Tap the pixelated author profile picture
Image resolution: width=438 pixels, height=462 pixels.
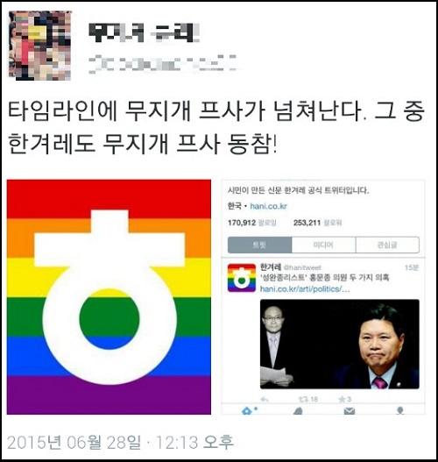[x=40, y=46]
